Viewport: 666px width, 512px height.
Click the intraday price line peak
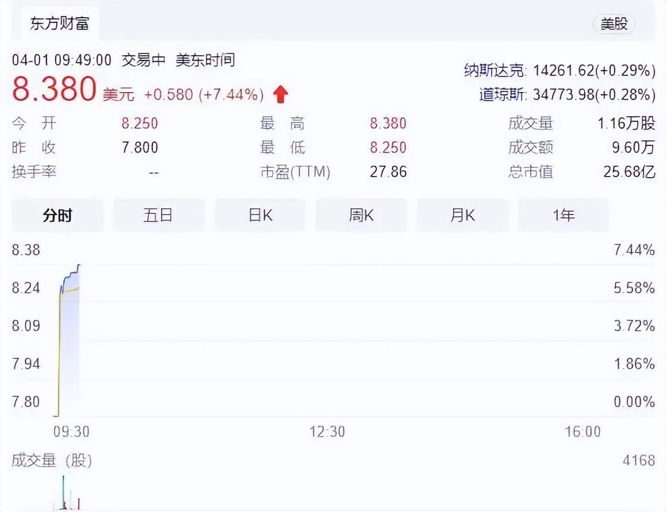(79, 266)
